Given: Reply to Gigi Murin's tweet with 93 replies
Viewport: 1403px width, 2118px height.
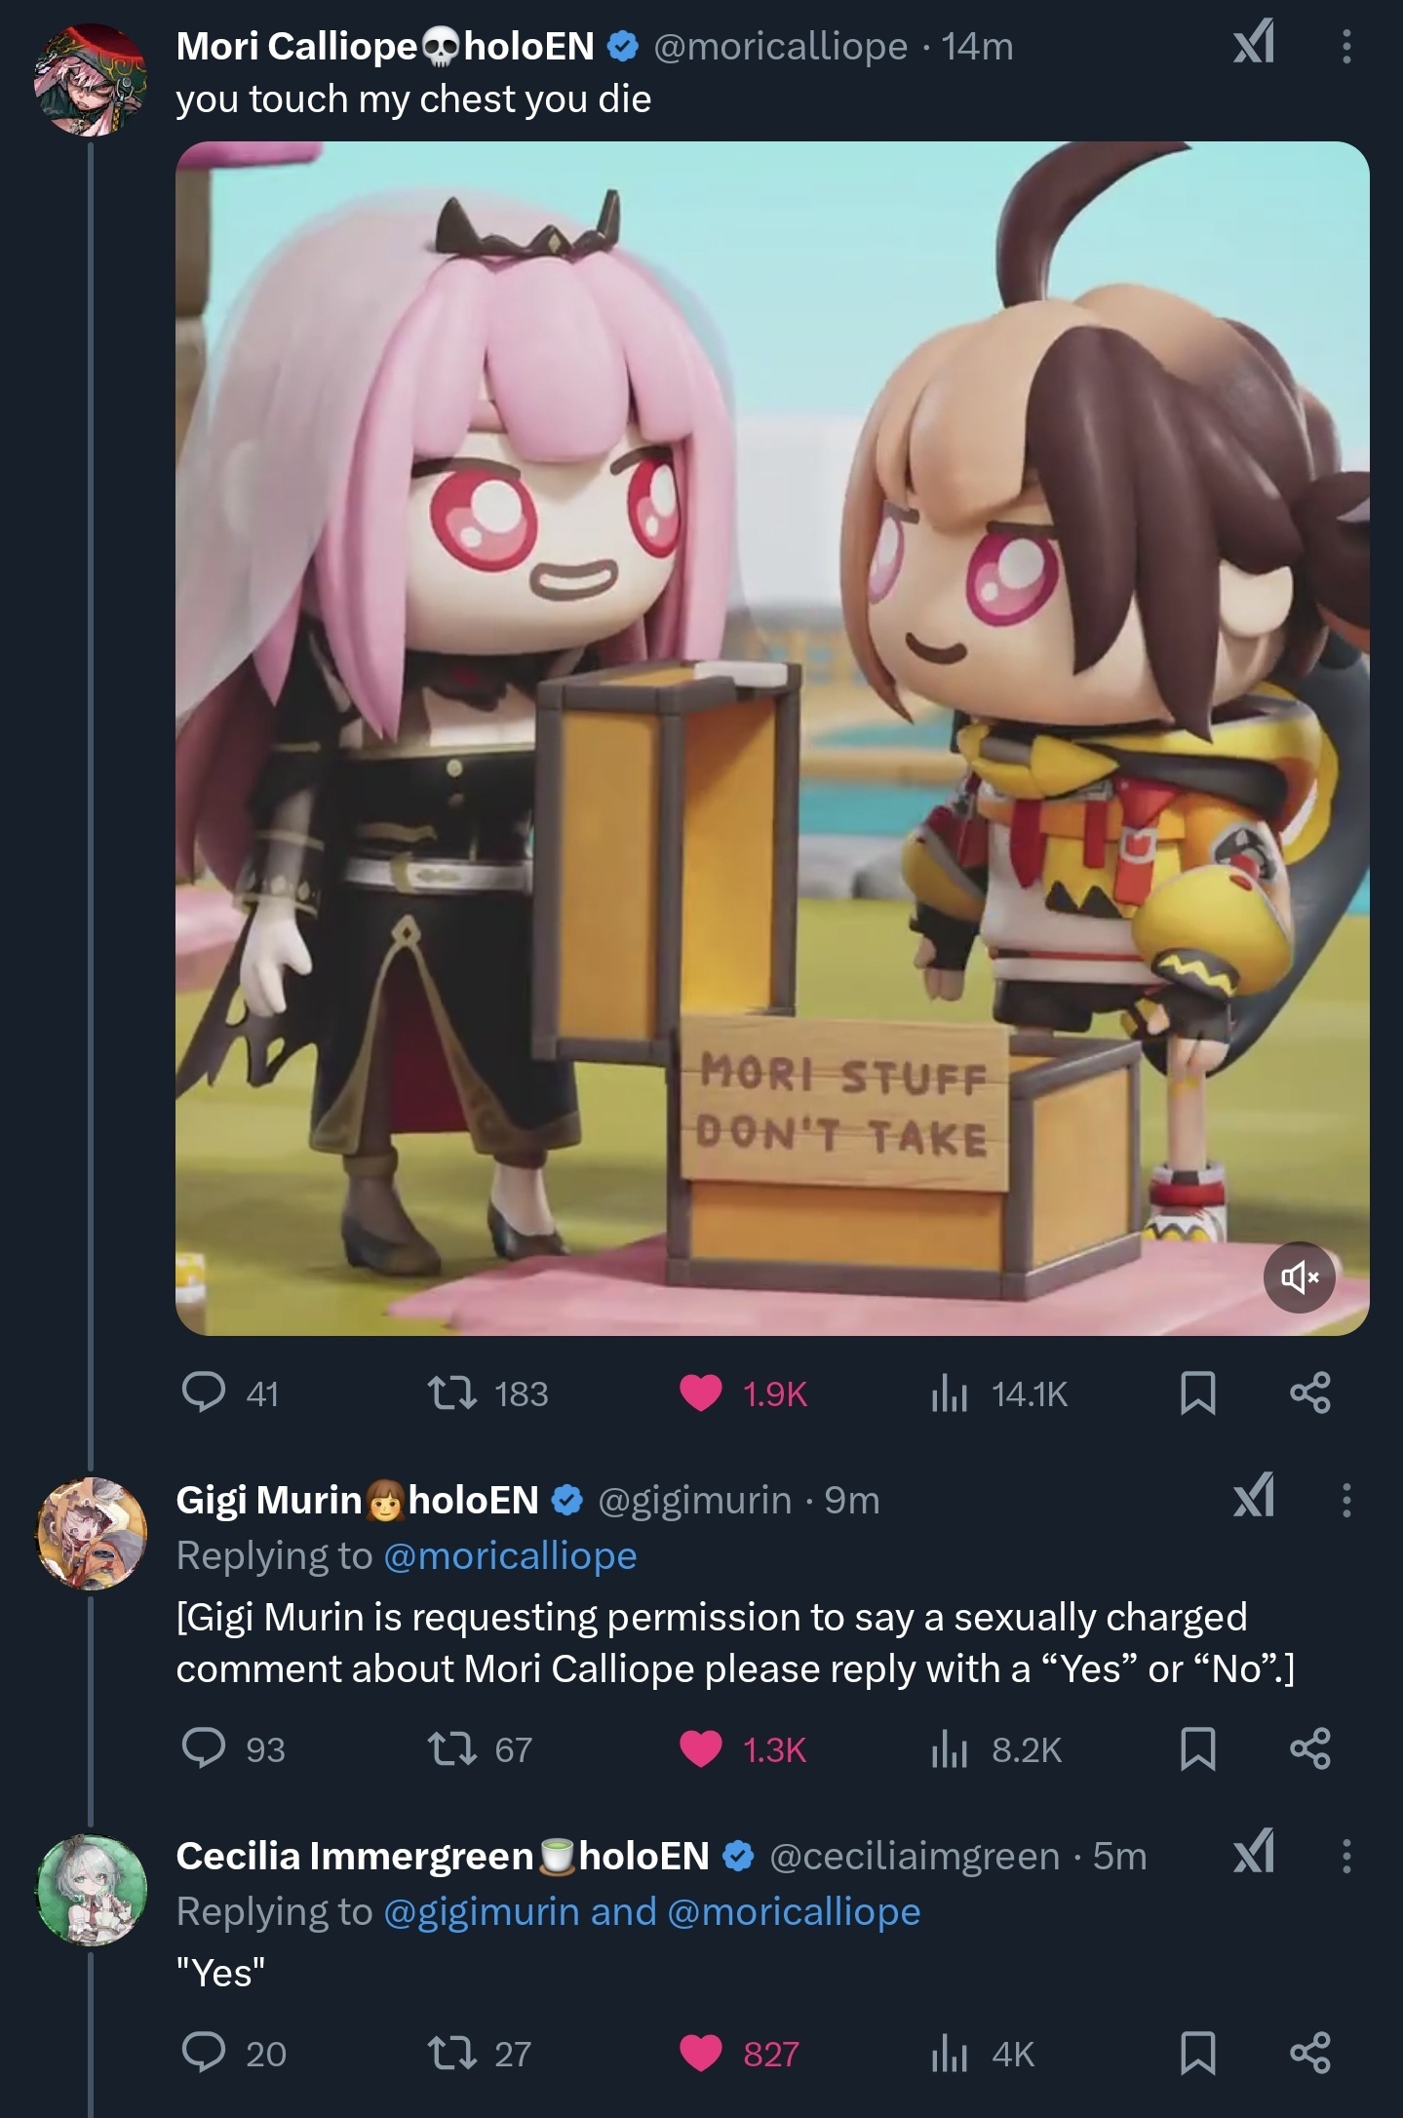Looking at the screenshot, I should 234,1749.
